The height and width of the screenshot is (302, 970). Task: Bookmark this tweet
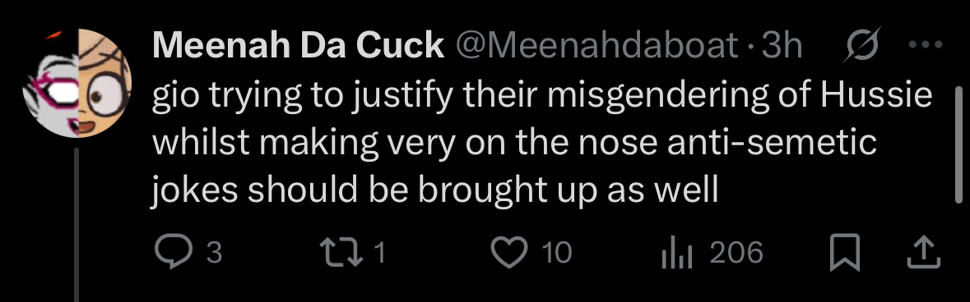(x=844, y=254)
